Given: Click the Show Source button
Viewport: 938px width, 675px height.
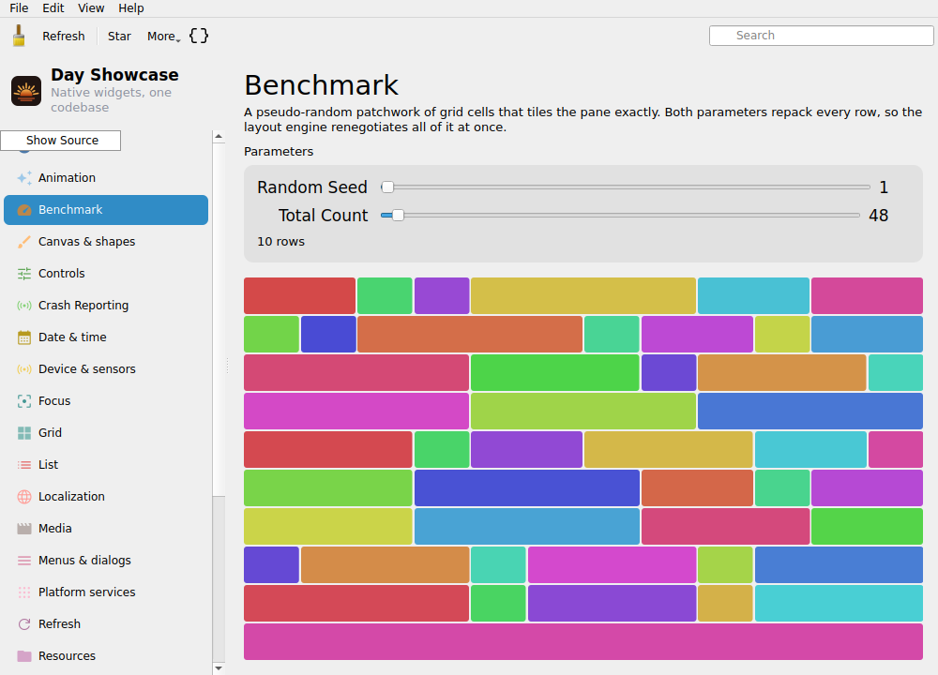Looking at the screenshot, I should click(60, 141).
